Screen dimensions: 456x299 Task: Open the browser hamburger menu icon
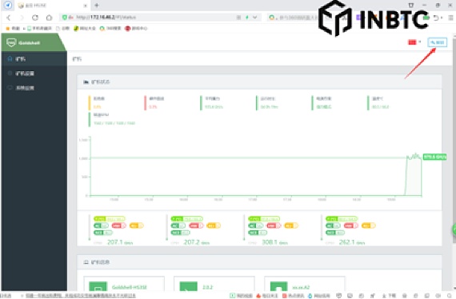[451, 18]
